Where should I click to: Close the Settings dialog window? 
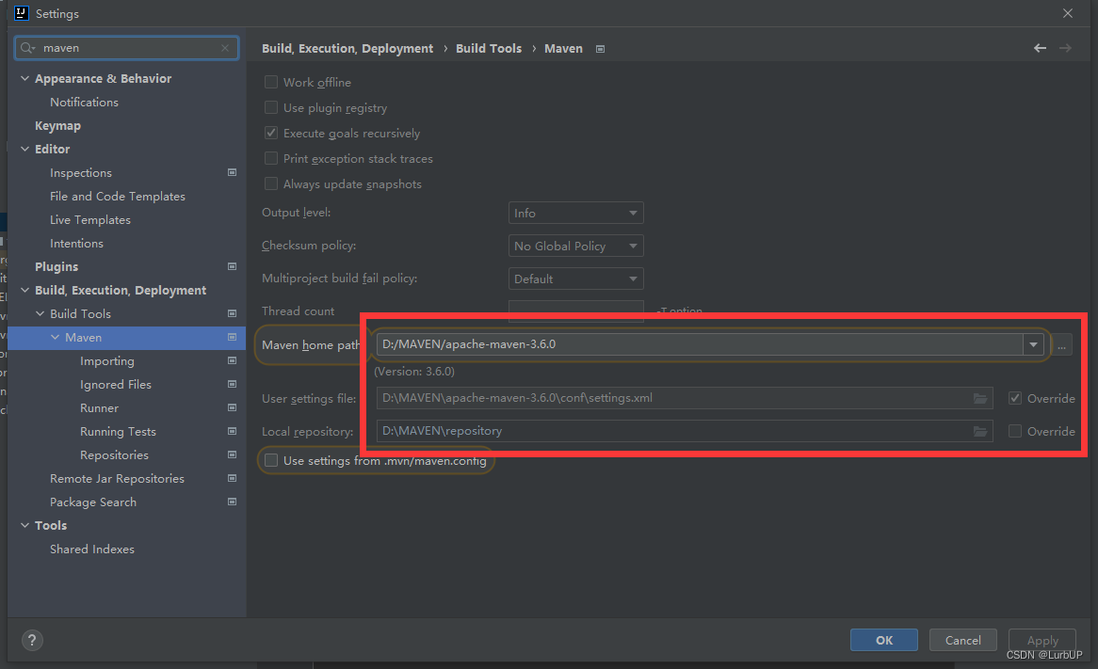[1067, 13]
